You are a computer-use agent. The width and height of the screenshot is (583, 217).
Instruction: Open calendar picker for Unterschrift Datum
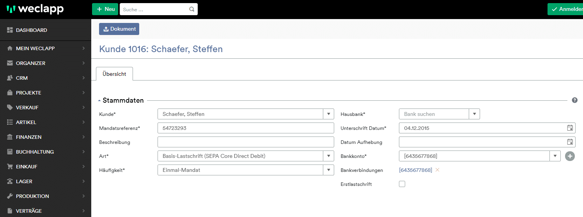click(570, 128)
